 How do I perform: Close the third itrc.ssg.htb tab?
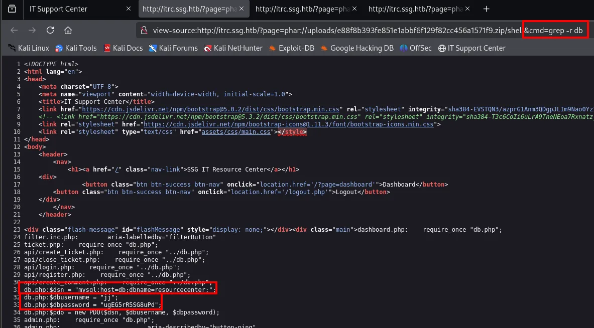354,9
